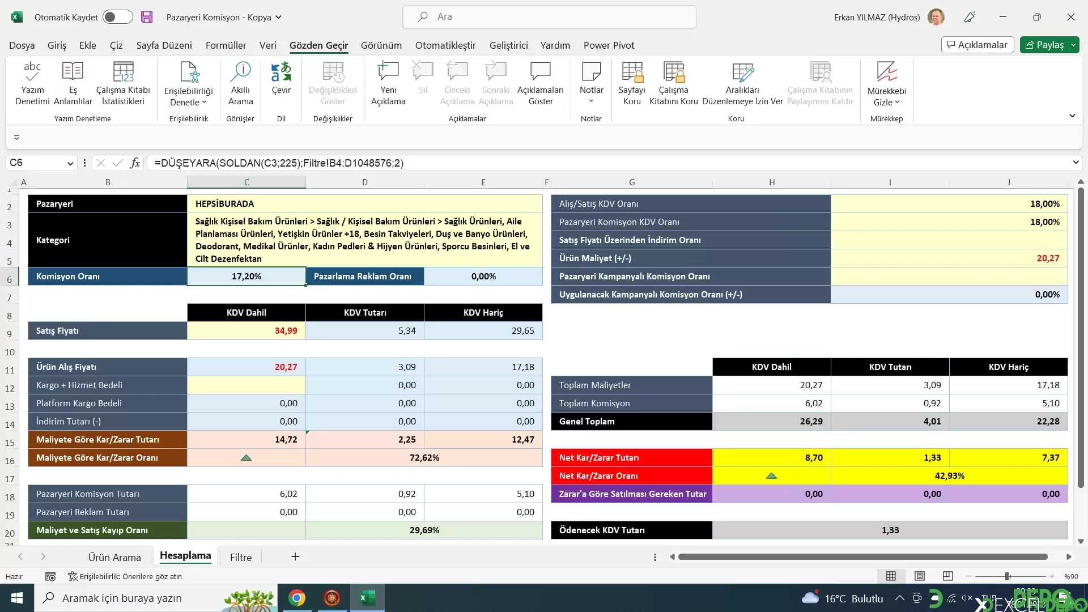Viewport: 1088px width, 612px height.
Task: Click Erişilebilirlik: Önerilere göz atın
Action: point(125,576)
